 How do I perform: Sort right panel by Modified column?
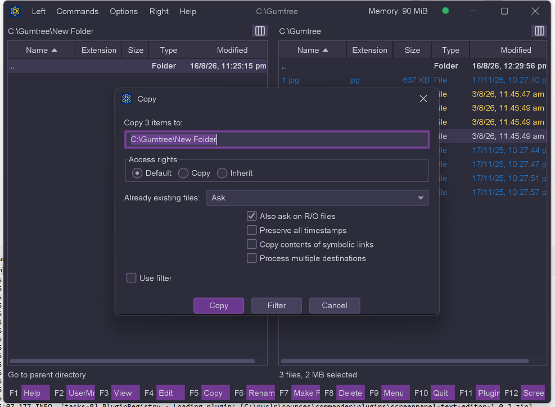pos(509,50)
